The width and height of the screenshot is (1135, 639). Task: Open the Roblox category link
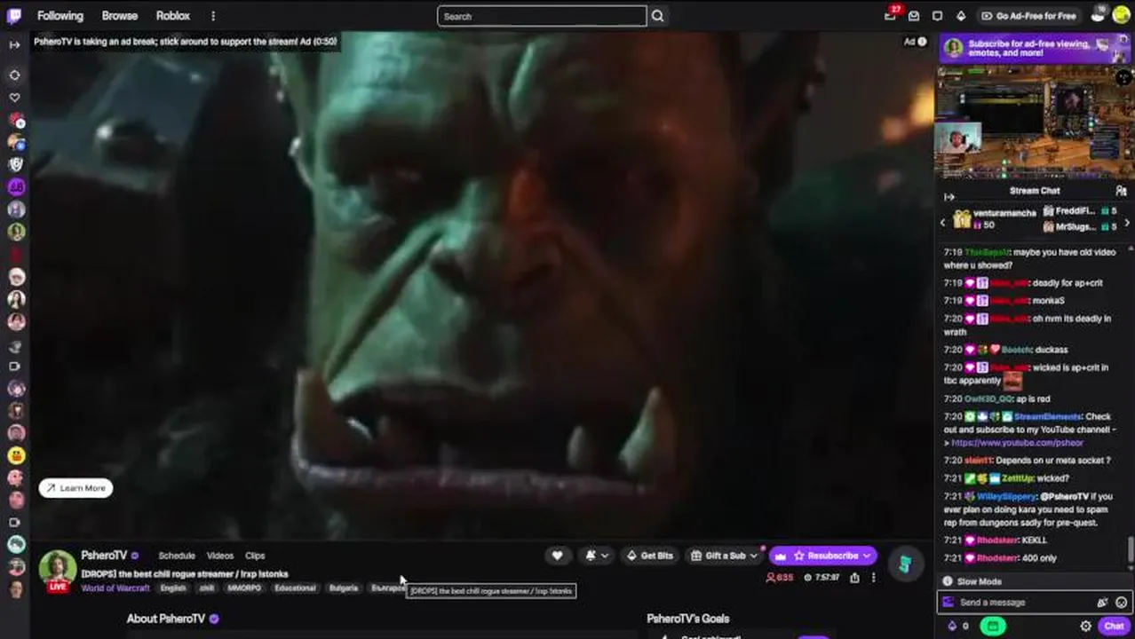click(173, 16)
